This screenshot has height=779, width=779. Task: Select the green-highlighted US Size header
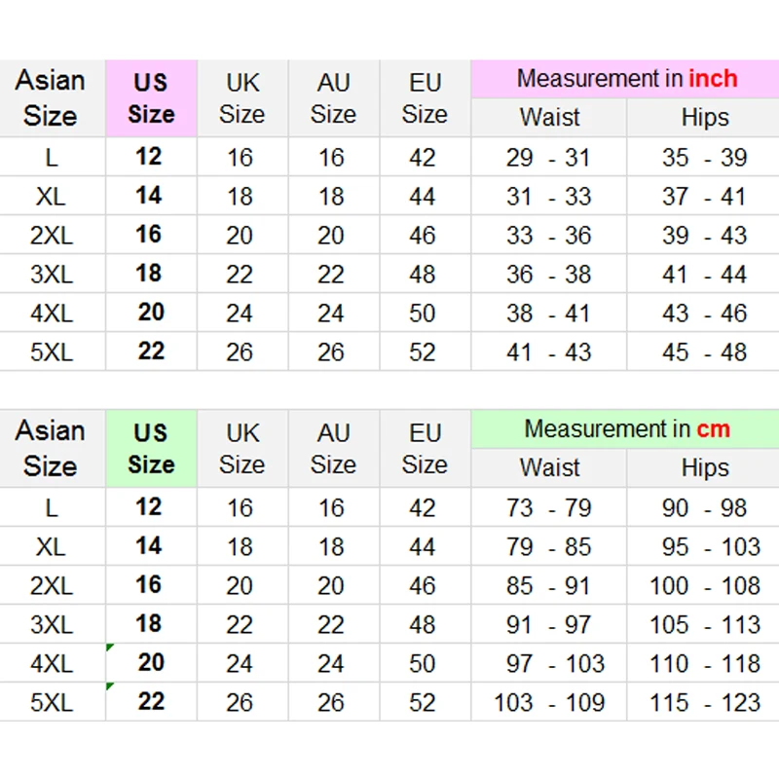(x=151, y=449)
